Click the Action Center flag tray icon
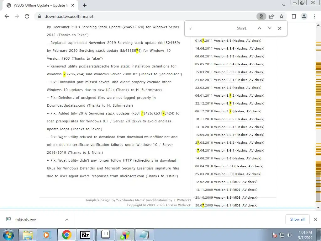 [x=274, y=235]
